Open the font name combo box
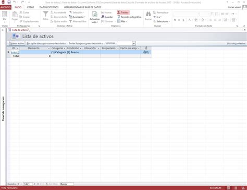 pyautogui.click(x=186, y=14)
